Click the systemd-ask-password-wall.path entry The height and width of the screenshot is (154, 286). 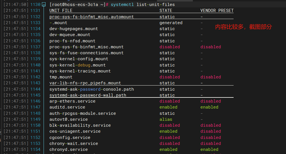[x=88, y=95]
